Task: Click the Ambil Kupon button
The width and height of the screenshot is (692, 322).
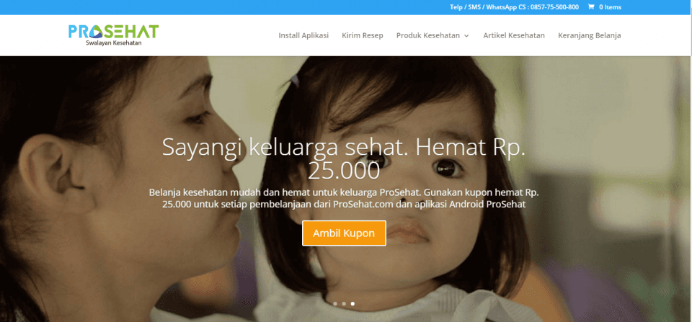Action: (x=344, y=233)
